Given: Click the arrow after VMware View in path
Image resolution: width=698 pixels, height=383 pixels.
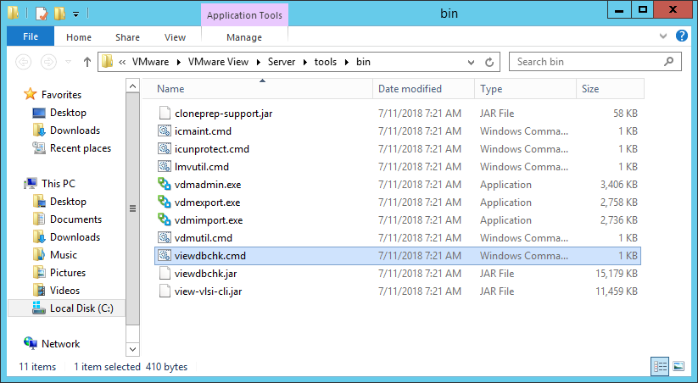Looking at the screenshot, I should 258,62.
